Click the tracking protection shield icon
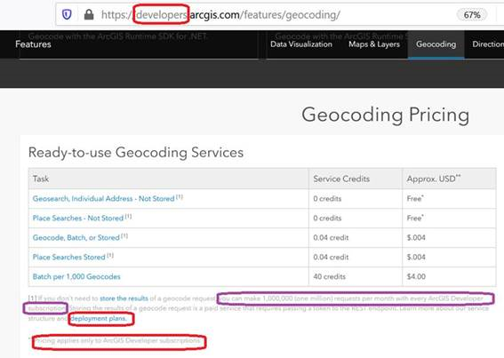Viewport: 504px width, 358px height. click(67, 14)
